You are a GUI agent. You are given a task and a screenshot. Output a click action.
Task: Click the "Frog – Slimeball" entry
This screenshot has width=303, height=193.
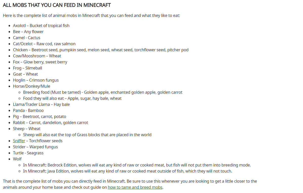[x=28, y=68]
